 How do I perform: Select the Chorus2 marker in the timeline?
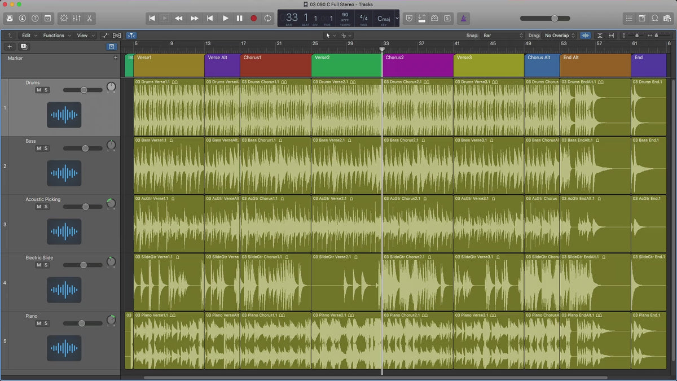coord(417,65)
